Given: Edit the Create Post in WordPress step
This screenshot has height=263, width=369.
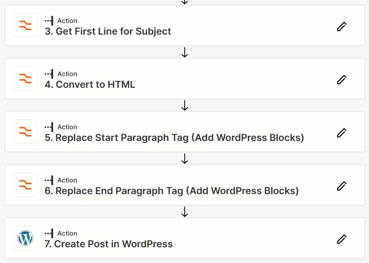Looking at the screenshot, I should (x=342, y=239).
